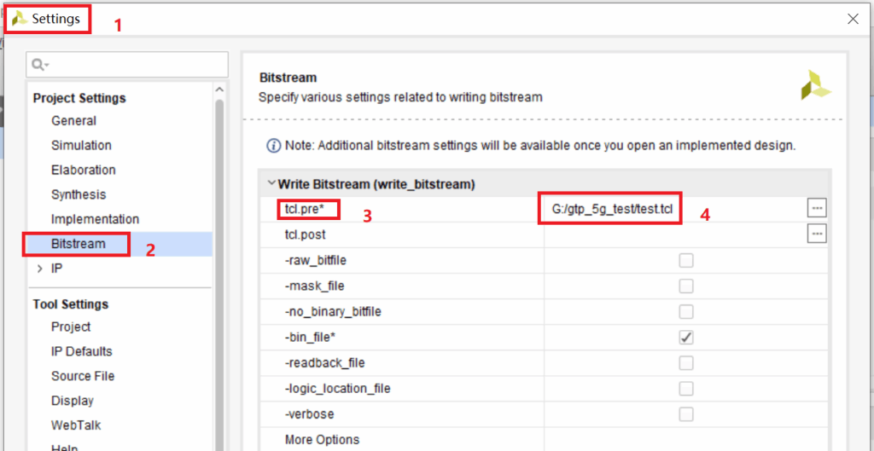The height and width of the screenshot is (451, 874).
Task: Click the info icon beside the note
Action: (274, 146)
